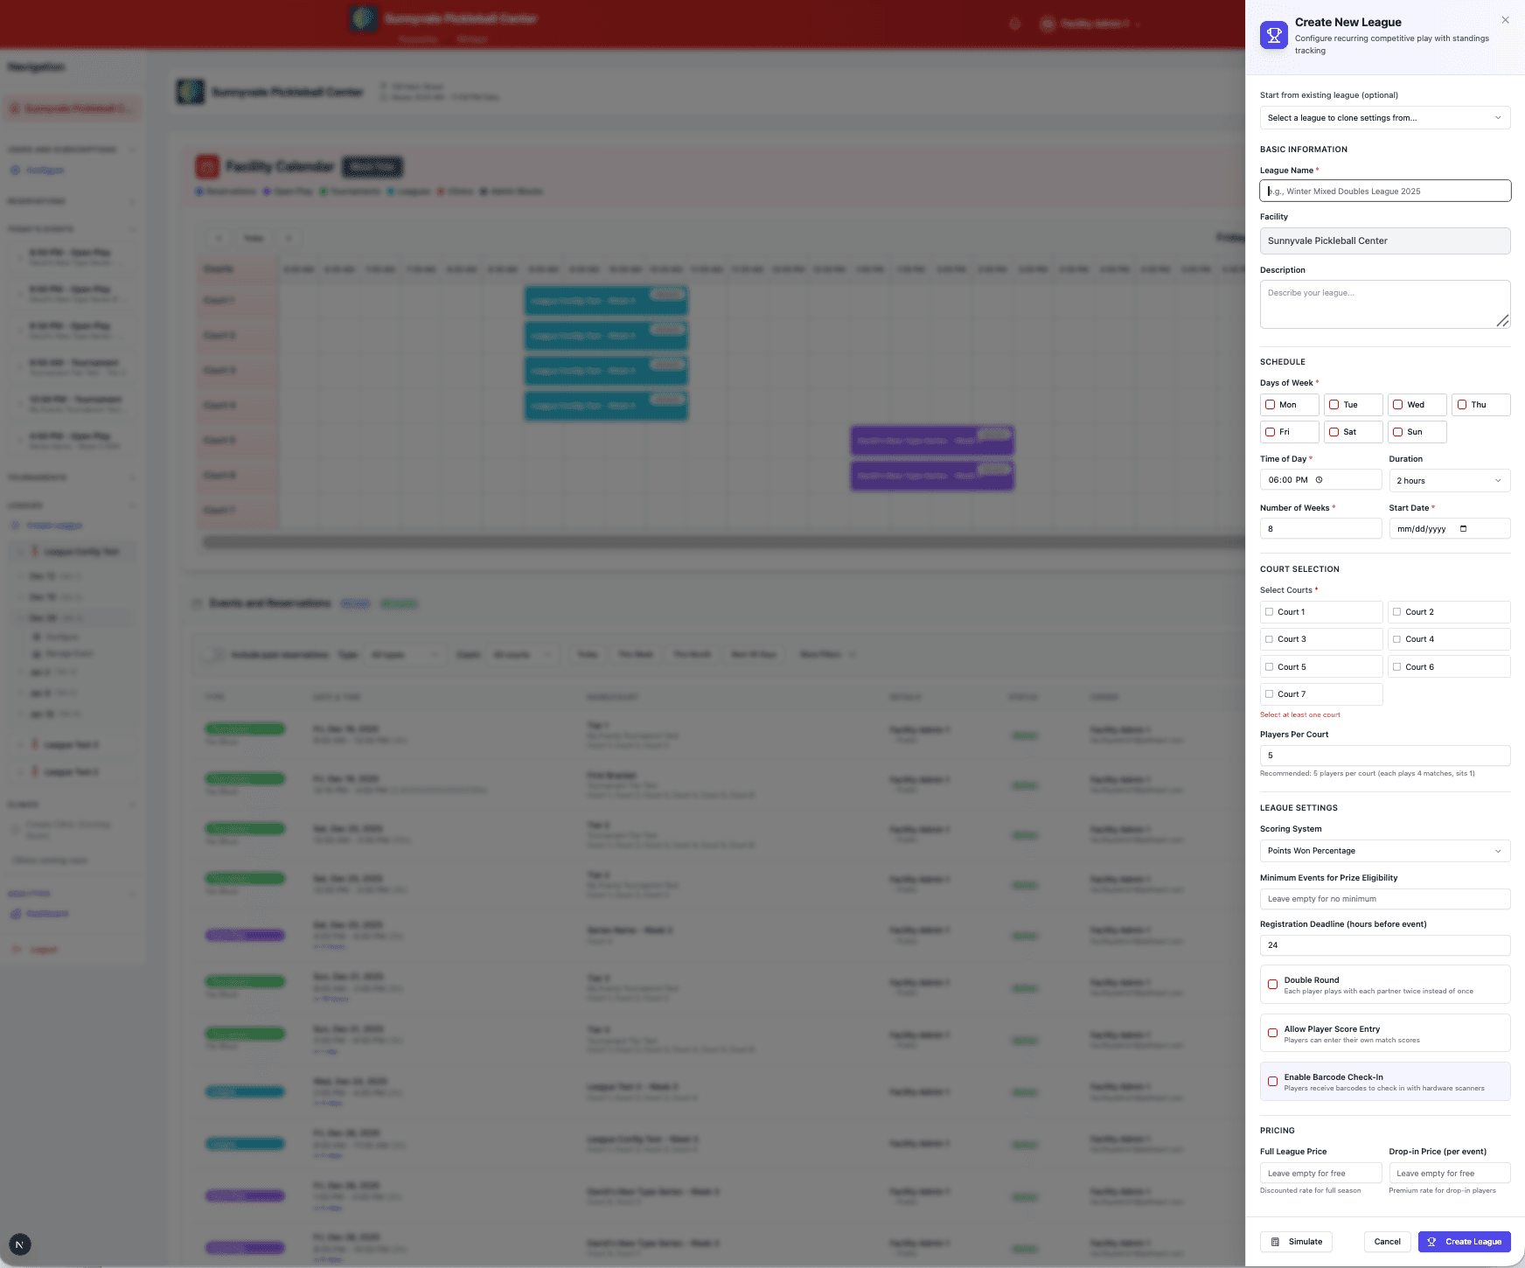Click the Simulate button
Image resolution: width=1525 pixels, height=1268 pixels.
(x=1296, y=1242)
